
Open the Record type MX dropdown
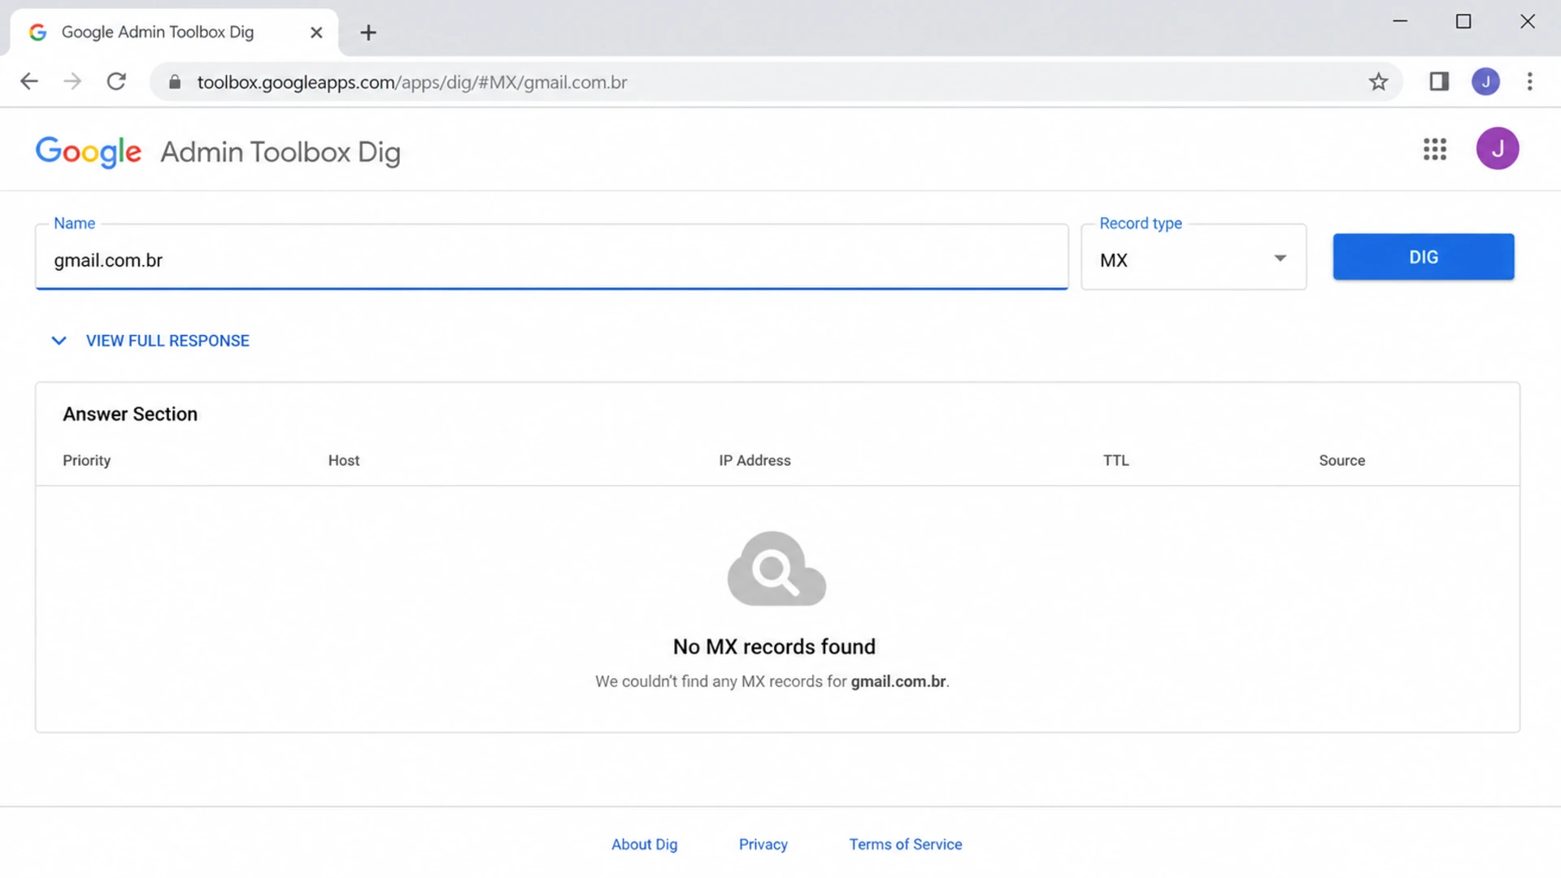(1193, 258)
